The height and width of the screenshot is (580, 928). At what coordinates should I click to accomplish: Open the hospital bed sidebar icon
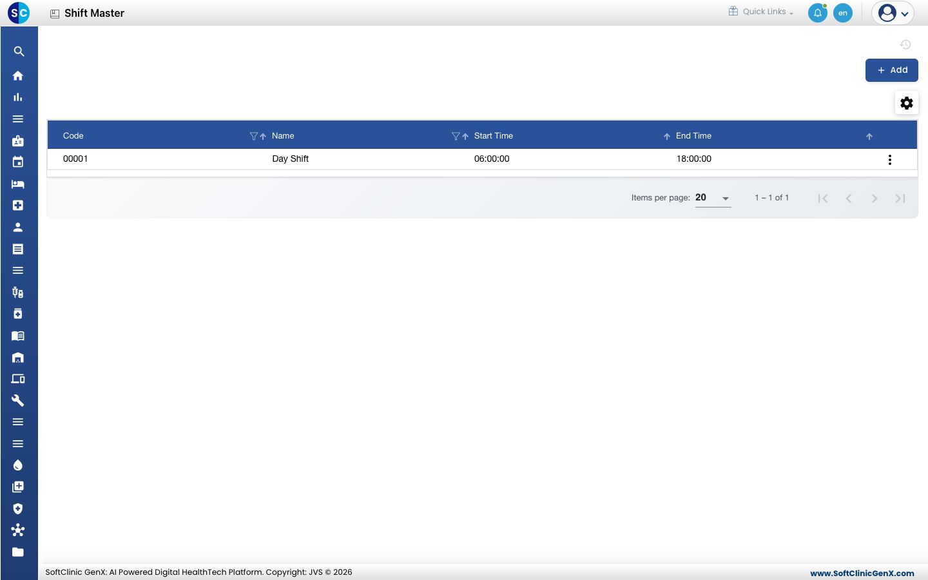click(x=18, y=184)
